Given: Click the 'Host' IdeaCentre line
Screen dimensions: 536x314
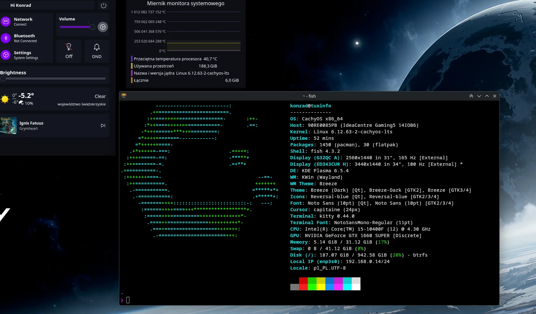Looking at the screenshot, I should [354, 125].
